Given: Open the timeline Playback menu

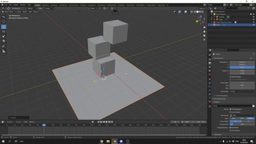Looking at the screenshot, I should pos(11,122).
